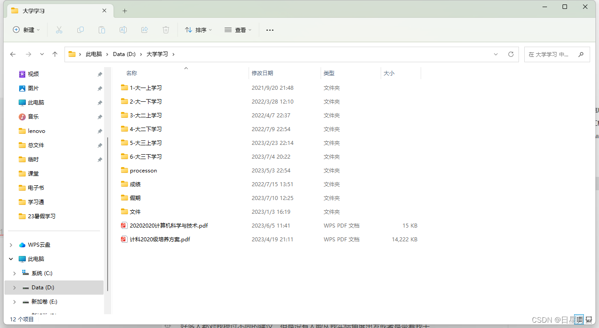The height and width of the screenshot is (328, 599).
Task: Click the 14,222 KB size cell
Action: (x=404, y=239)
